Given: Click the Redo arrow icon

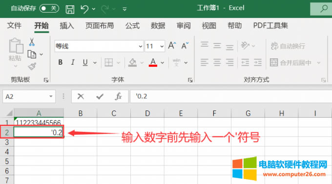Looking at the screenshot, I should tap(105, 9).
